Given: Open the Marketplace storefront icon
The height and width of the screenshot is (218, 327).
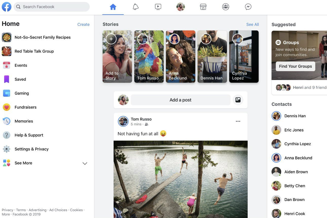Looking at the screenshot, I should [203, 7].
